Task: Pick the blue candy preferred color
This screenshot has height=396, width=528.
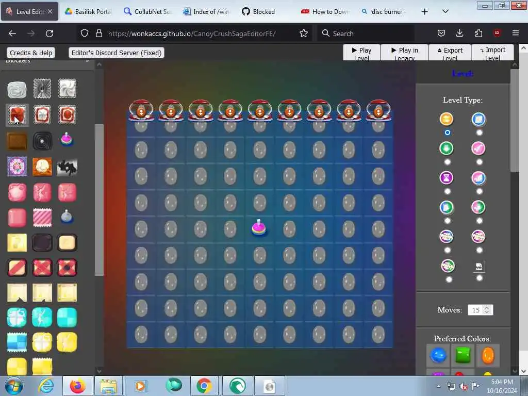Action: [x=438, y=355]
